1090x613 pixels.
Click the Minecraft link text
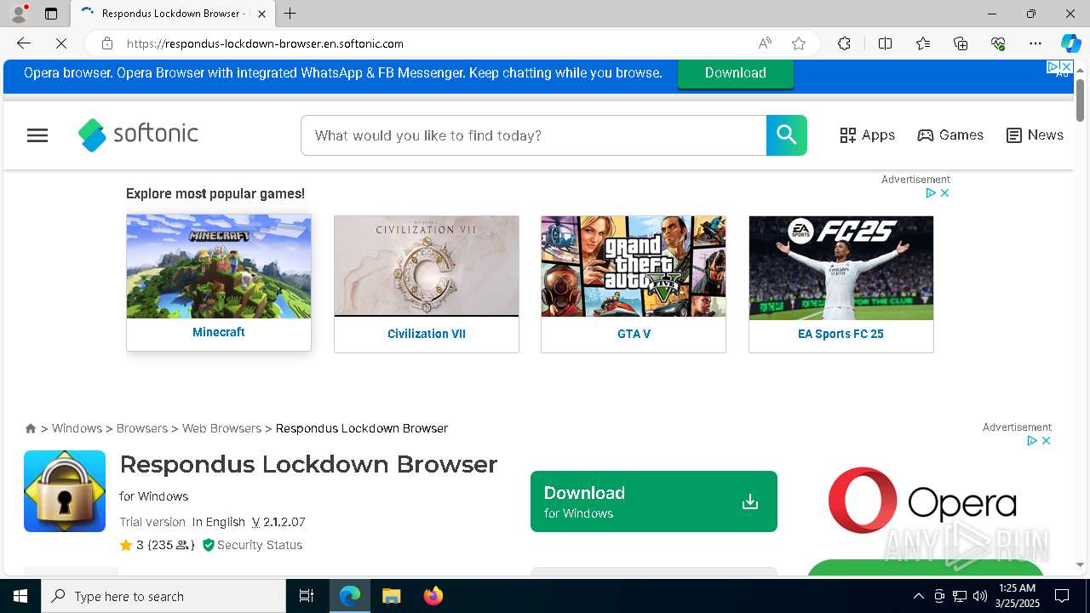click(219, 332)
